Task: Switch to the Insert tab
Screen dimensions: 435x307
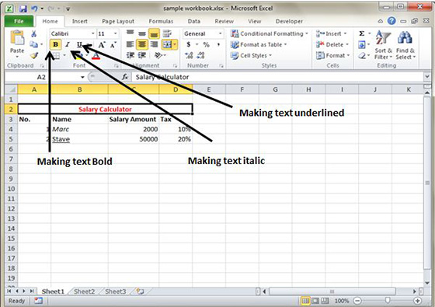Action: coord(79,21)
